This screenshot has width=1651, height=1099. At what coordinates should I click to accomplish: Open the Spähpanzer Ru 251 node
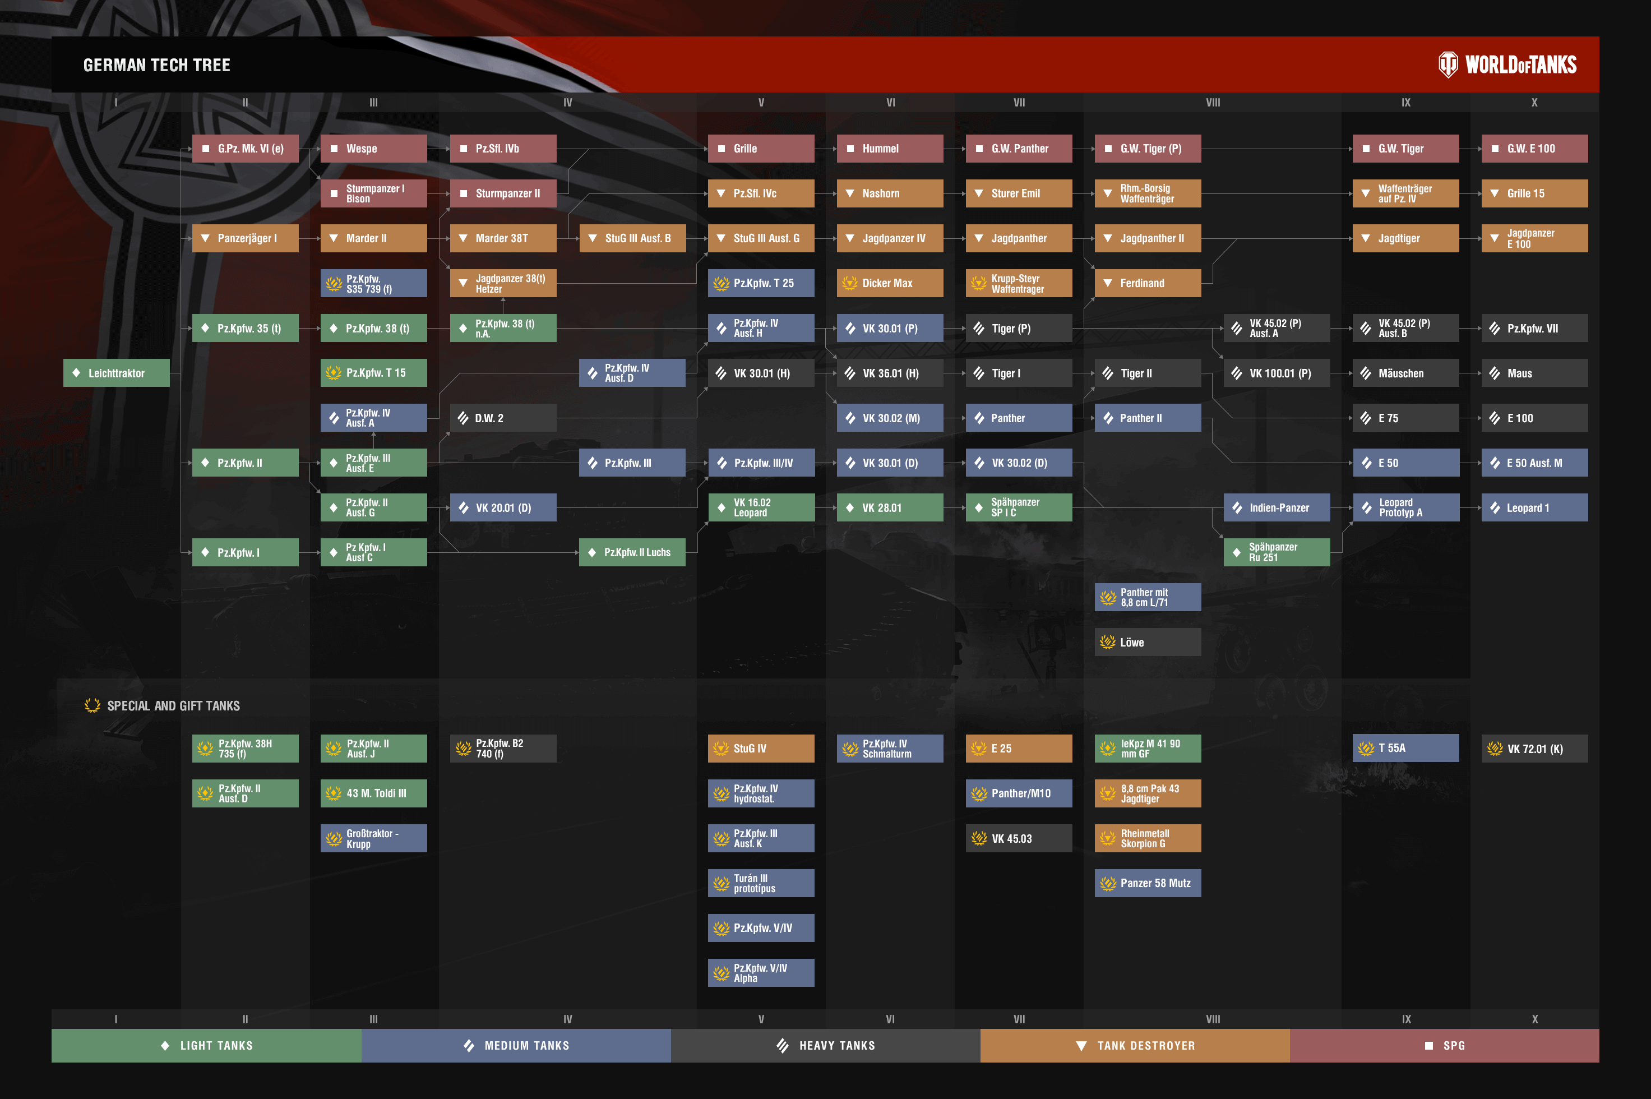click(x=1277, y=552)
